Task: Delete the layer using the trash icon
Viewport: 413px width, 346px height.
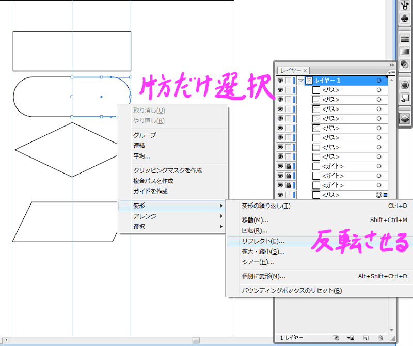Action: point(380,337)
